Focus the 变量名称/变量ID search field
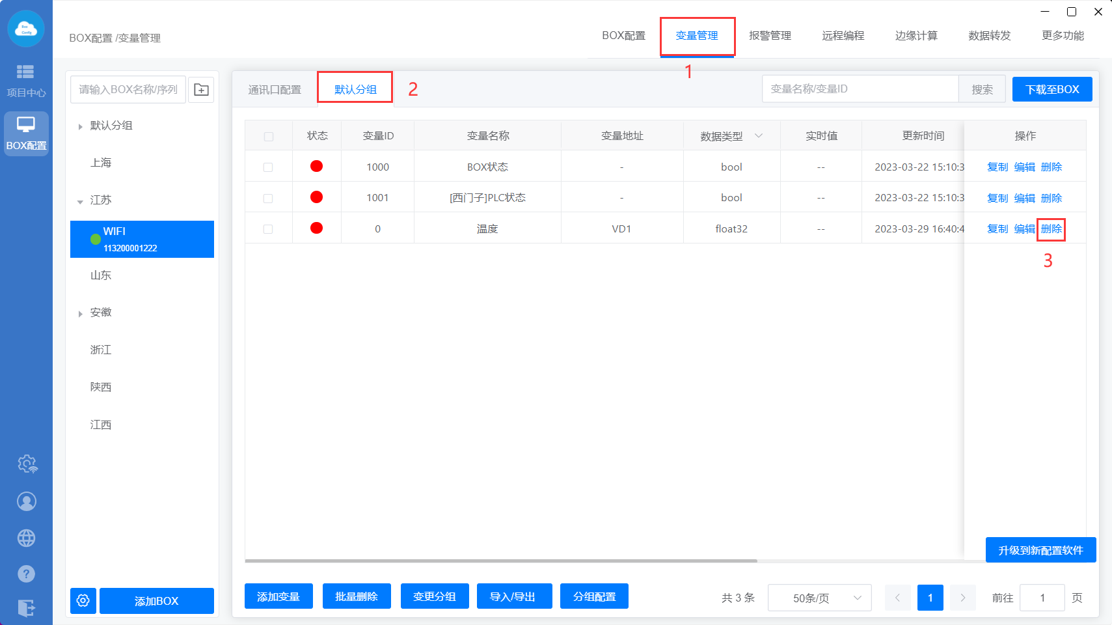 (860, 89)
